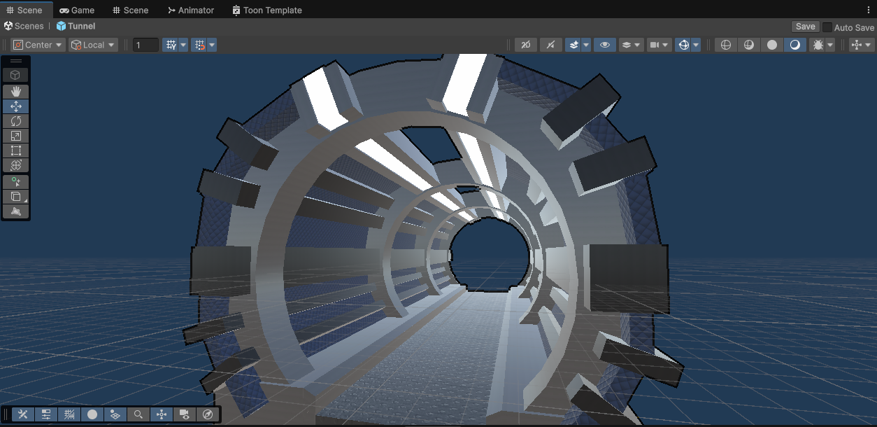Select the Transform tool

point(15,165)
